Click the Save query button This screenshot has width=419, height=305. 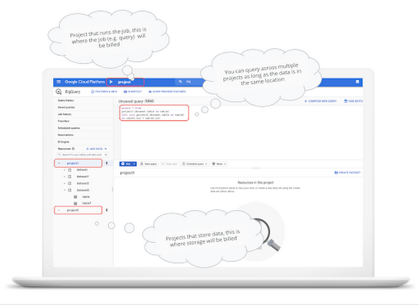coord(148,164)
